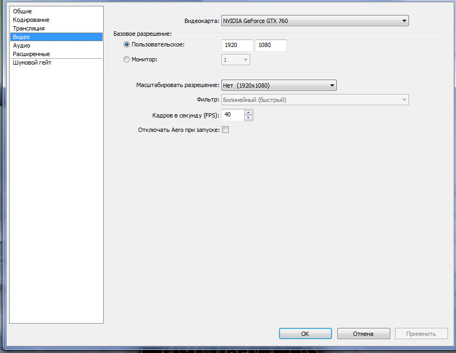Screen dimensions: 456x353
Task: Decrease FPS with the down arrow
Action: [x=249, y=117]
